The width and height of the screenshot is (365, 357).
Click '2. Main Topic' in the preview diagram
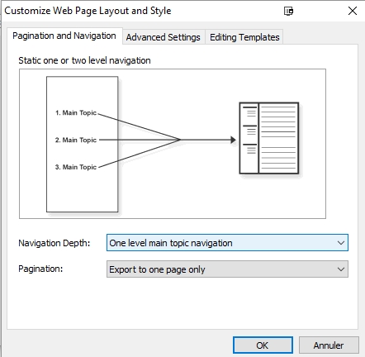(x=76, y=140)
